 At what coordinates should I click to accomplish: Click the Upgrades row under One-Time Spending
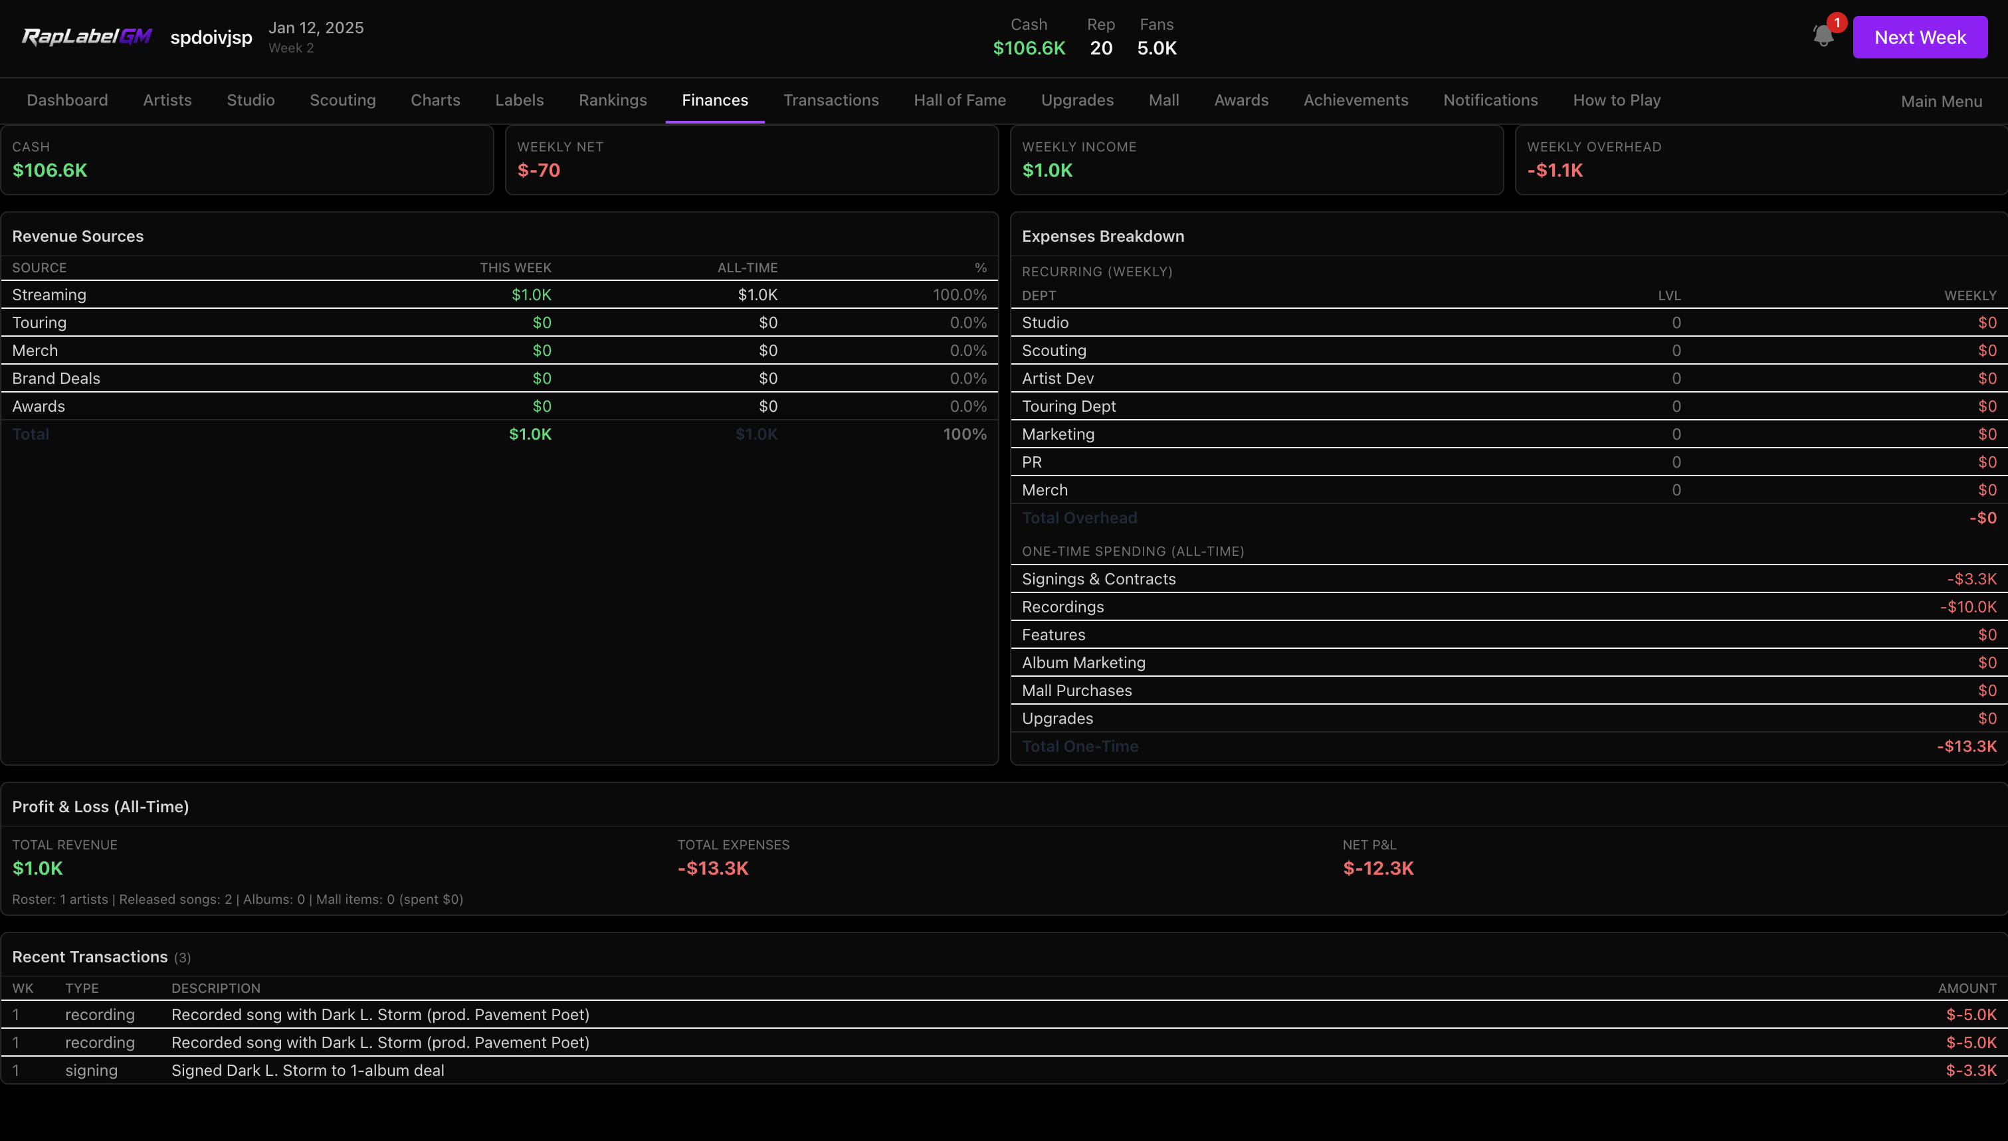point(1509,719)
